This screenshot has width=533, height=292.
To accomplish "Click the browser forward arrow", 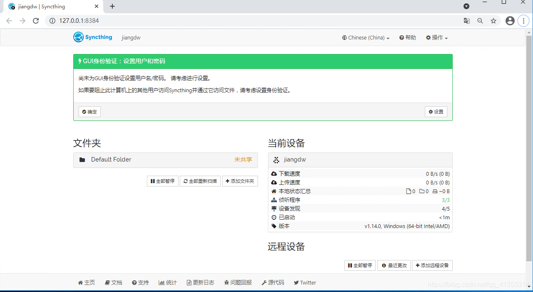I will point(22,21).
